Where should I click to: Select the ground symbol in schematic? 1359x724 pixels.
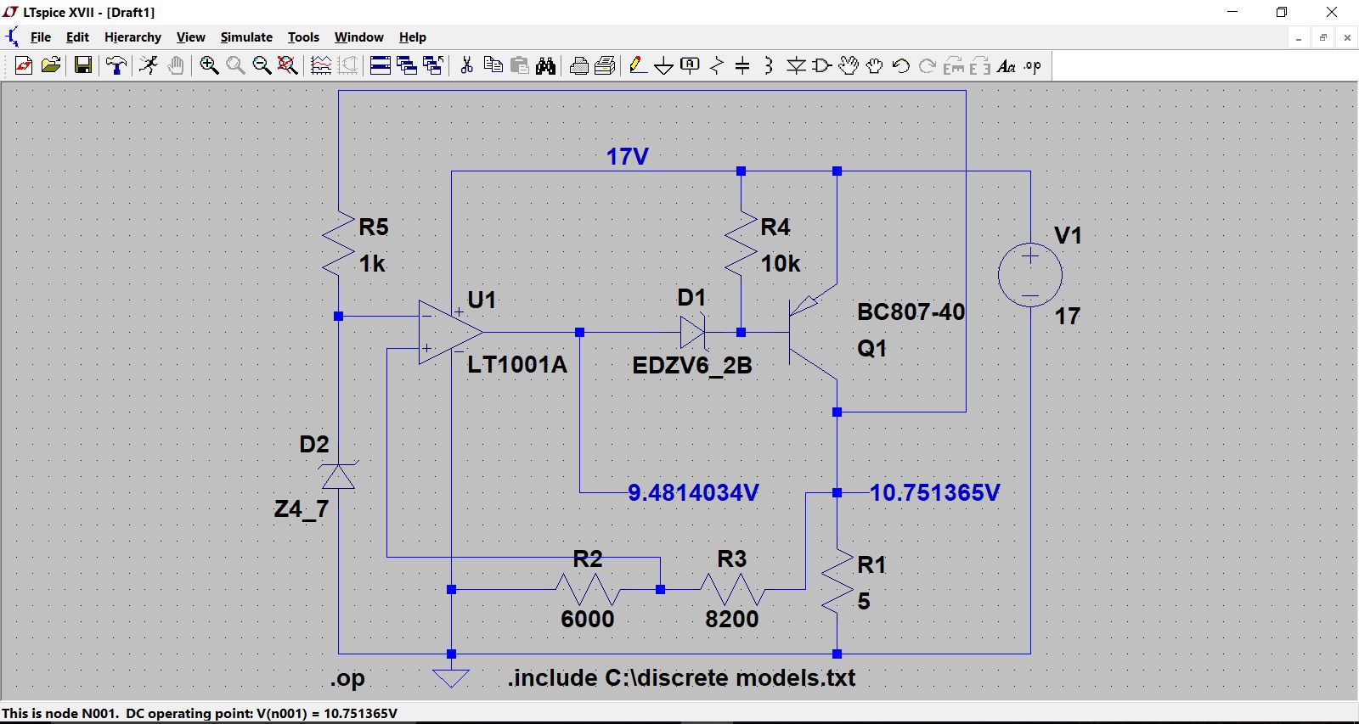point(451,676)
